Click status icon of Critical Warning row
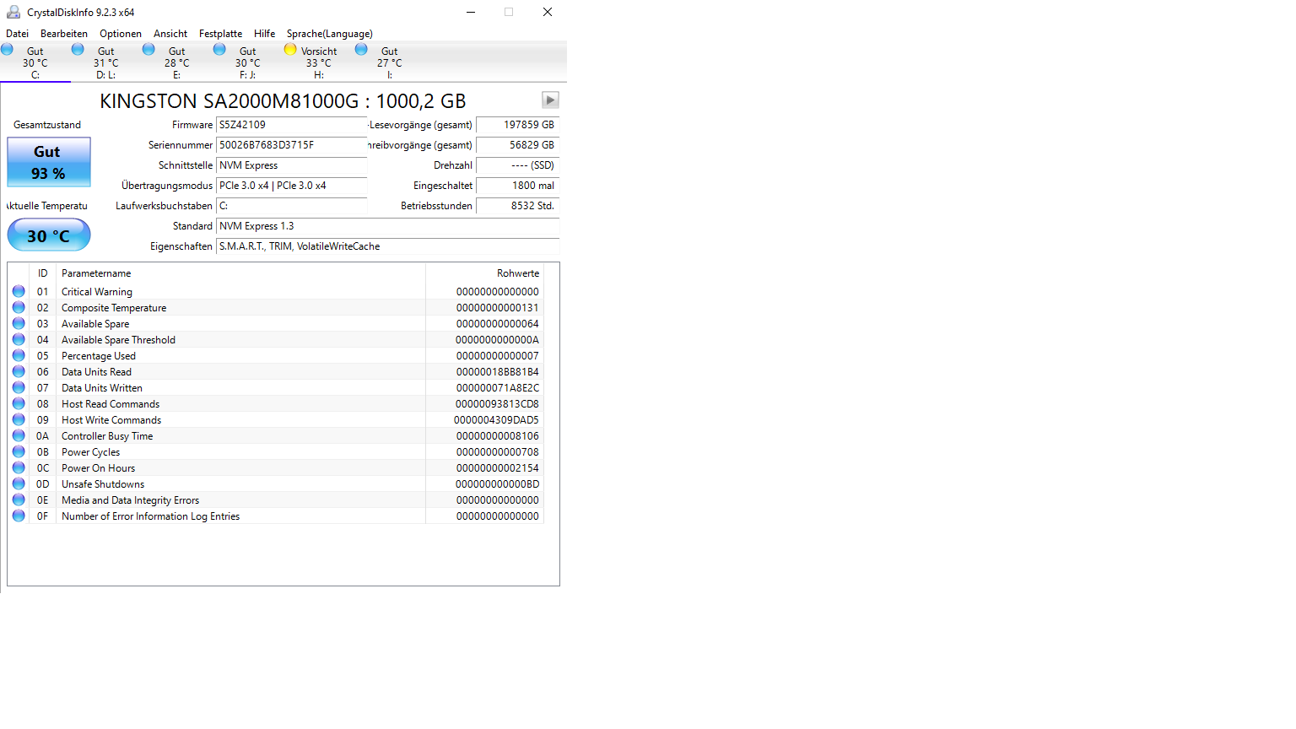Image resolution: width=1296 pixels, height=729 pixels. click(19, 291)
